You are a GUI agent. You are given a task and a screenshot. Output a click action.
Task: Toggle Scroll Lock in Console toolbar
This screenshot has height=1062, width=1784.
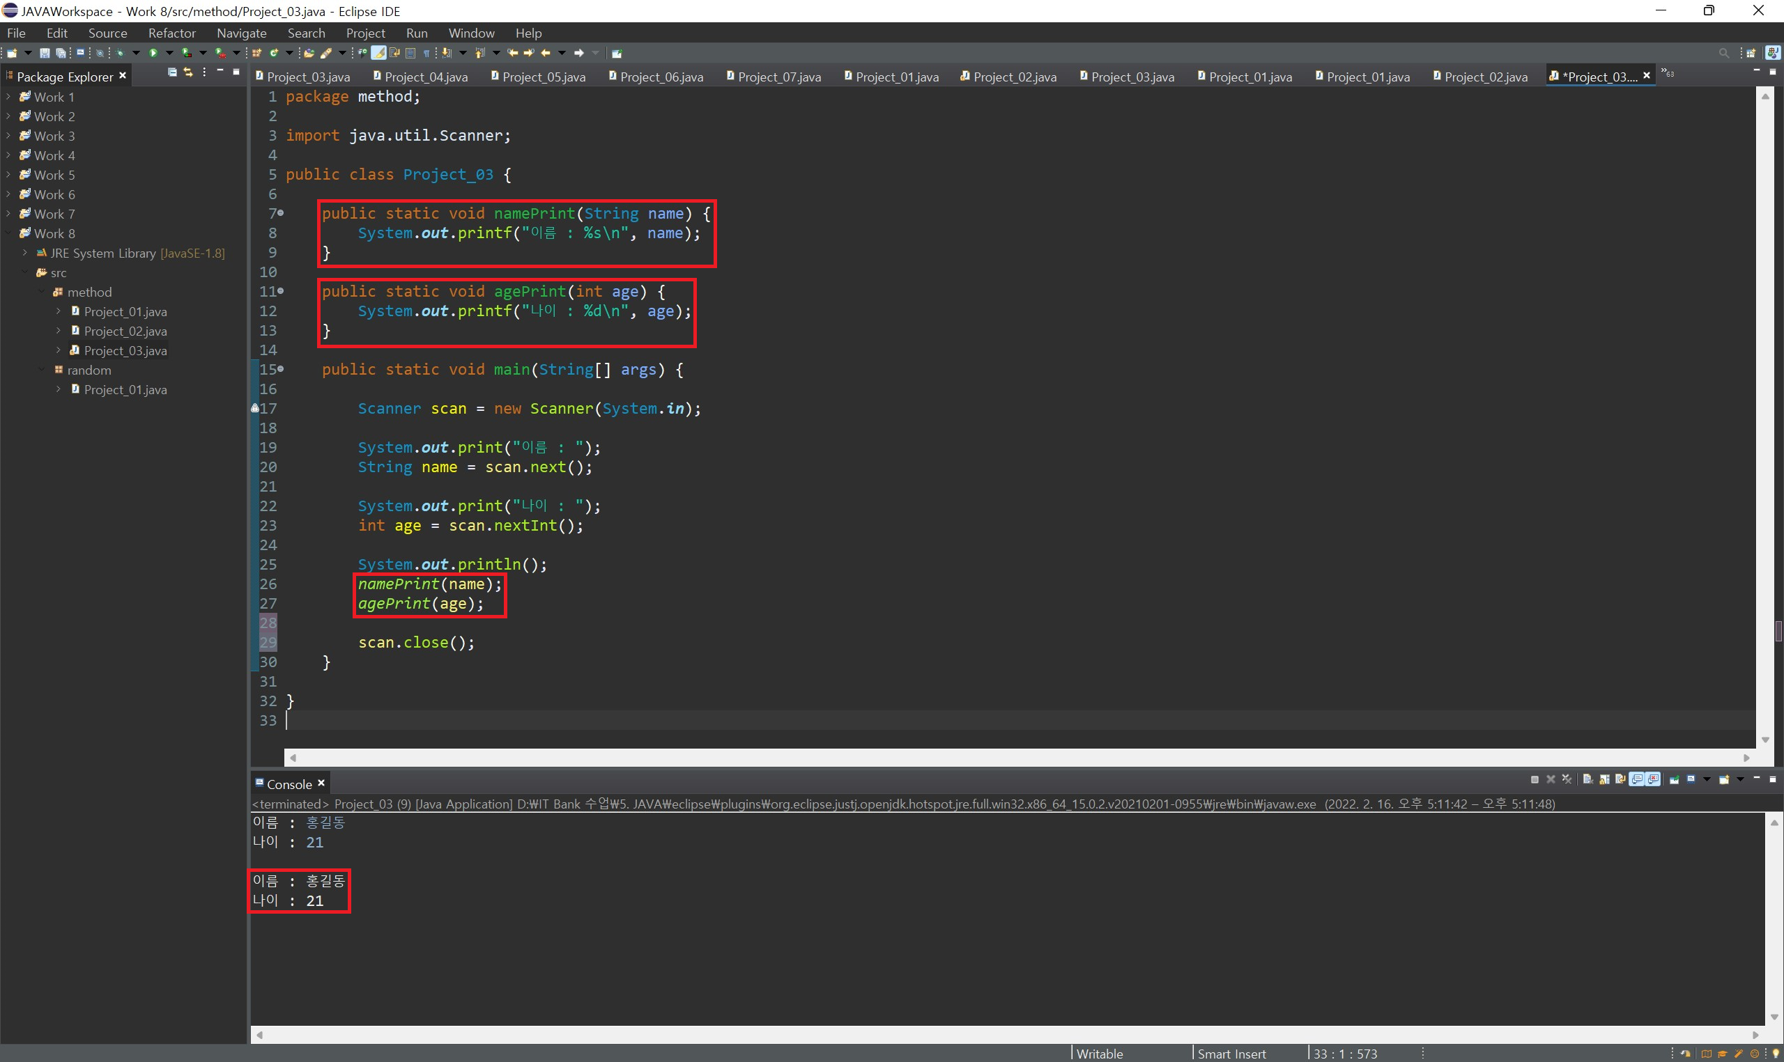1604,779
